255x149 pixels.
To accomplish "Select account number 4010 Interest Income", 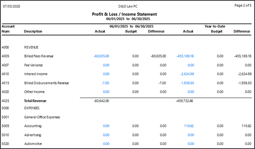I will [x=5, y=74].
